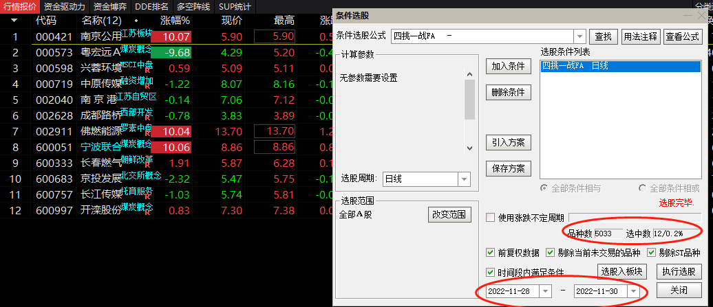Select 四挑一战FA 日线 condition in list
Screen dimensions: 713x307
621,66
